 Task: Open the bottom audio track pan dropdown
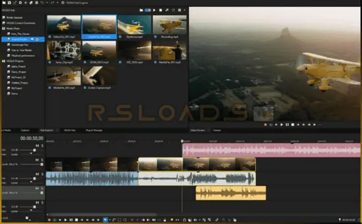(x=31, y=210)
